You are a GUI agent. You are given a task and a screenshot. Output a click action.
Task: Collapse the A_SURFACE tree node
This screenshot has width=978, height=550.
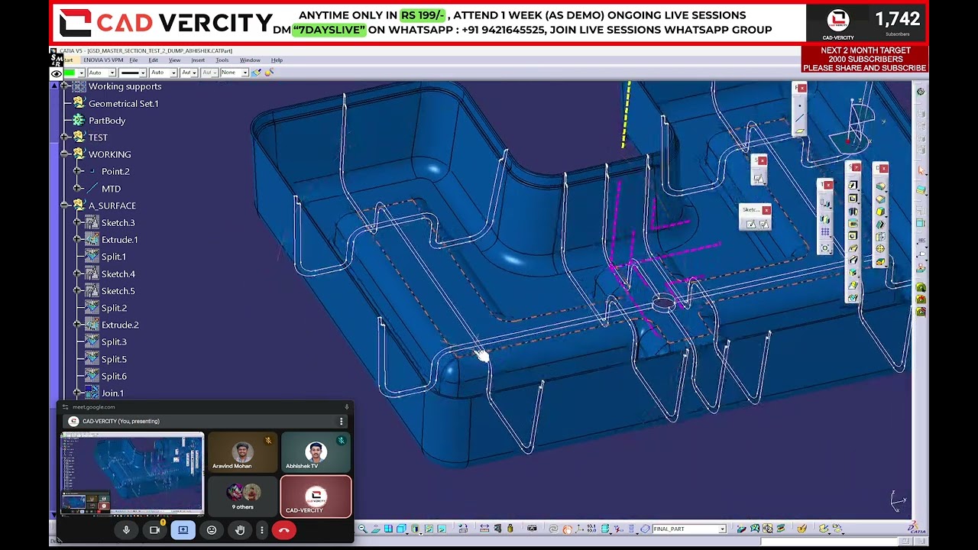point(65,205)
